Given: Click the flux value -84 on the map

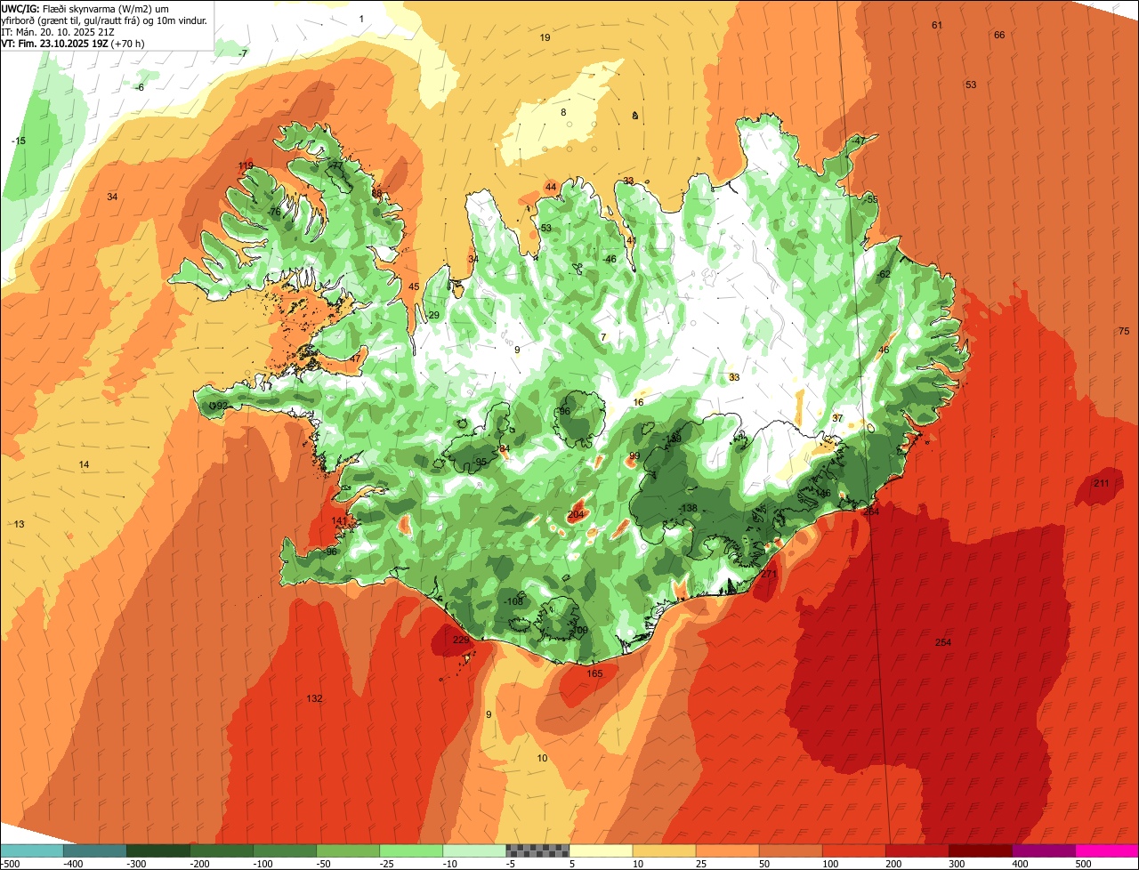Looking at the screenshot, I should point(503,448).
